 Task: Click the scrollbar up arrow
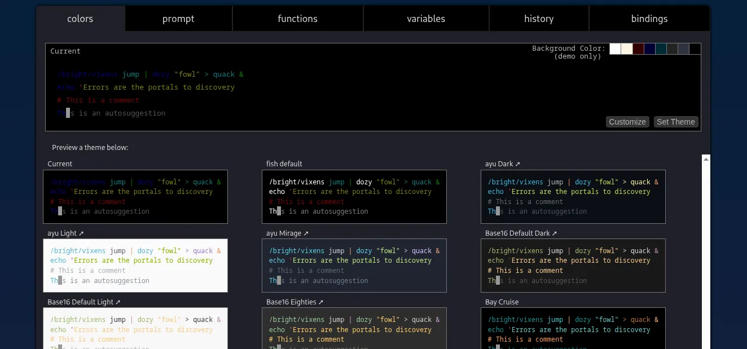(706, 158)
